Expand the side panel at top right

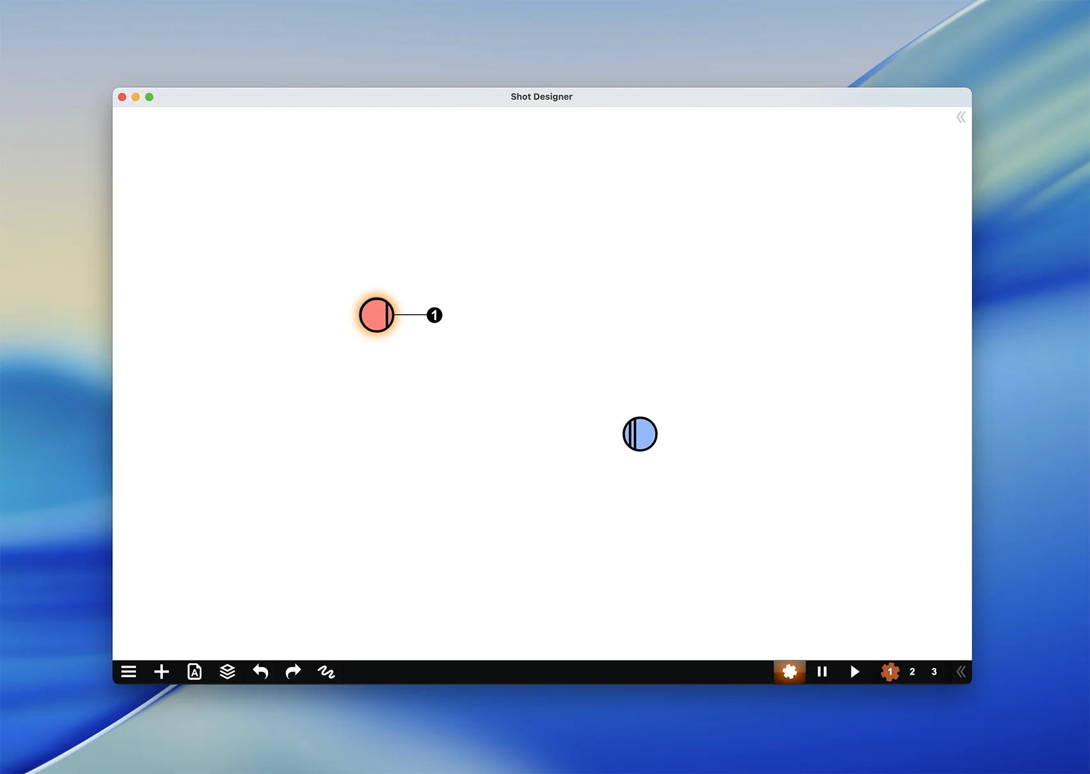[960, 117]
